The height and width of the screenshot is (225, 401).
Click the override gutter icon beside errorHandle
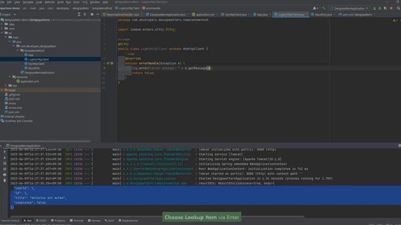click(108, 63)
